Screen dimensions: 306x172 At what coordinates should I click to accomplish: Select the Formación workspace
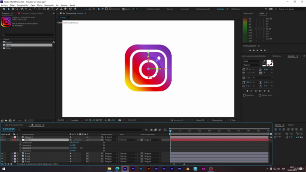click(185, 9)
